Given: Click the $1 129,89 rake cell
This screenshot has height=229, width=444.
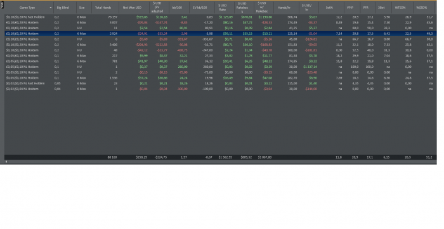Looking at the screenshot, I should click(226, 17).
